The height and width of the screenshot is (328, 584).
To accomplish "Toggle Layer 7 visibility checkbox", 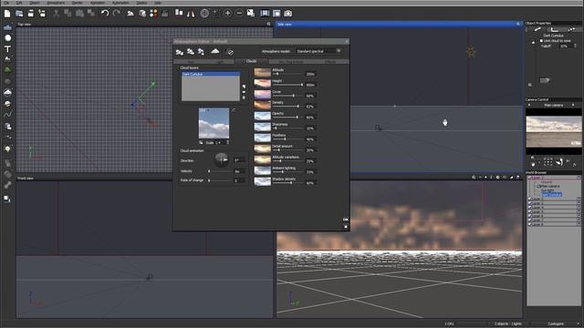I will 530,220.
